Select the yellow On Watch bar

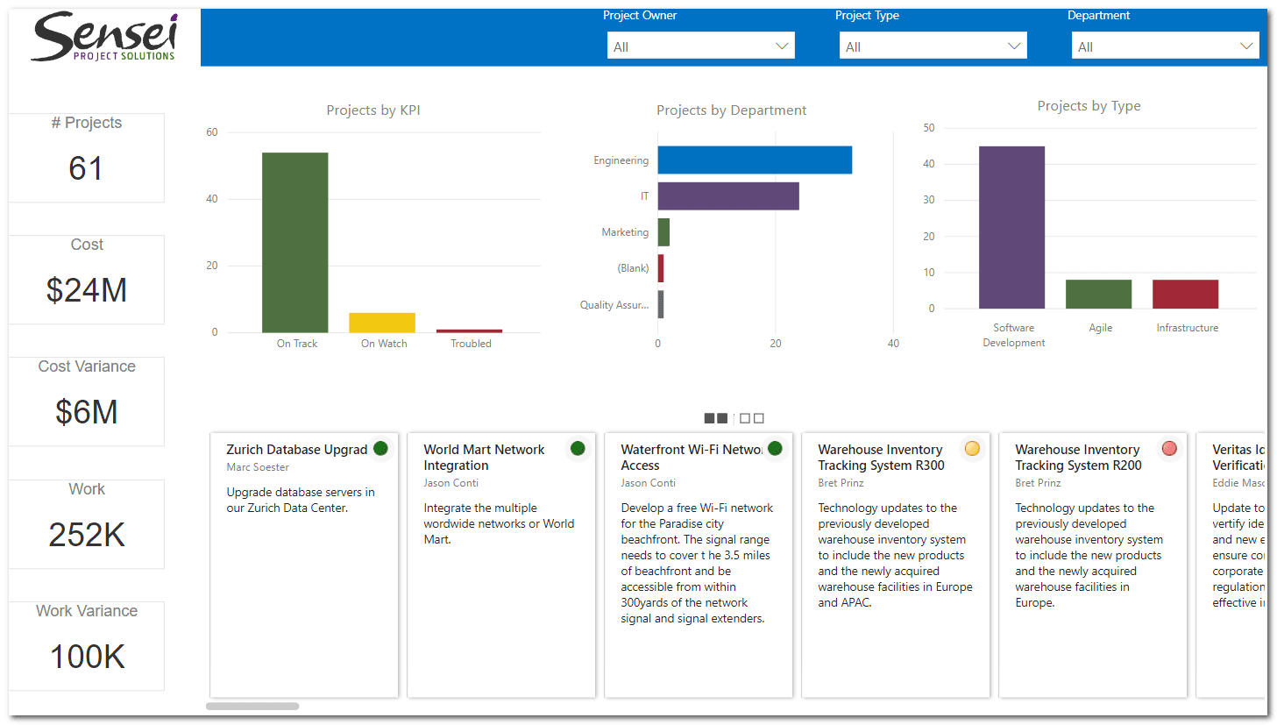click(x=382, y=323)
